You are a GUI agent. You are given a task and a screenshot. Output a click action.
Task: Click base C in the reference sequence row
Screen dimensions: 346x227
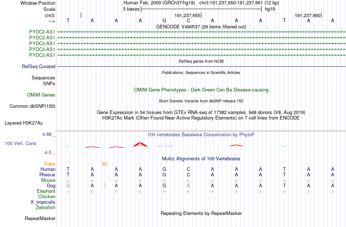tap(188, 20)
